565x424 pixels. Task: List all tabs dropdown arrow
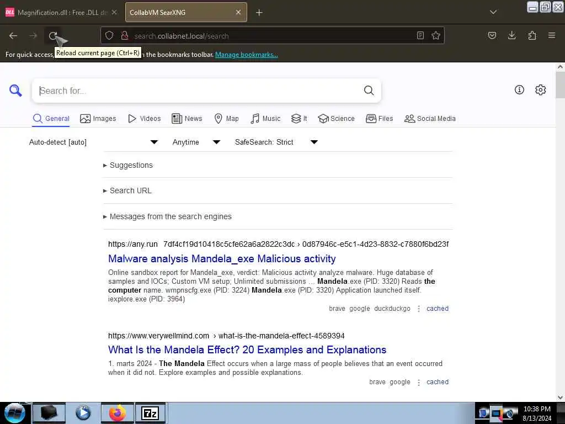493,12
